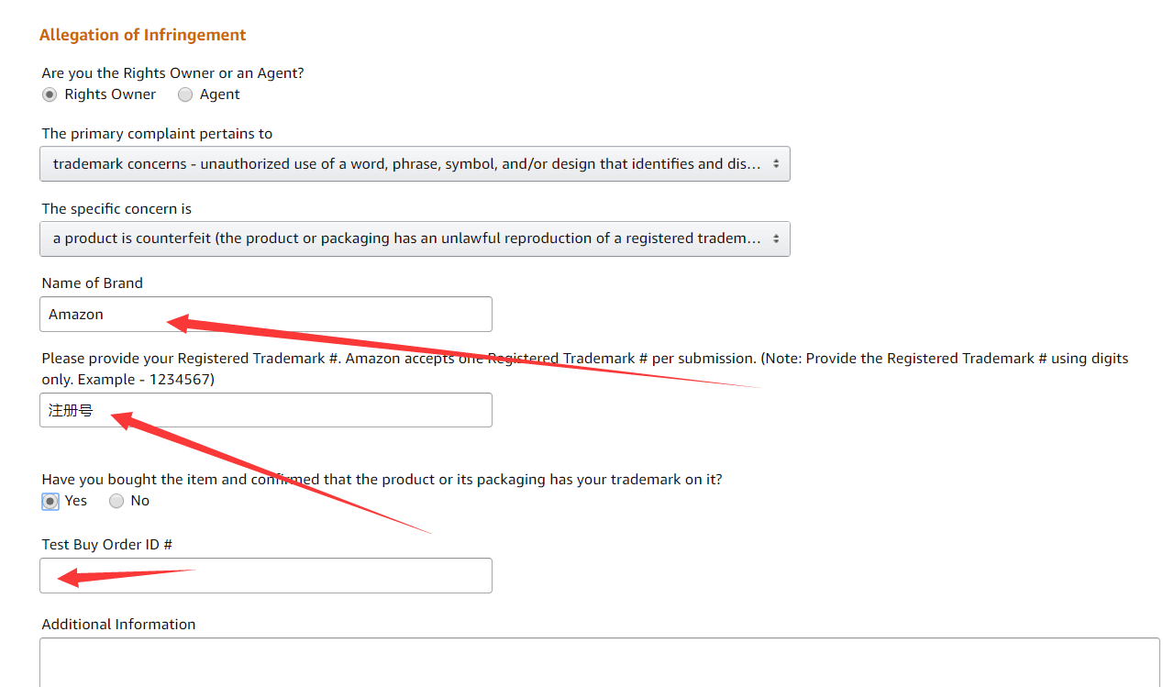This screenshot has width=1163, height=687.
Task: Click the empty Test Buy Order ID field
Action: pos(321,575)
